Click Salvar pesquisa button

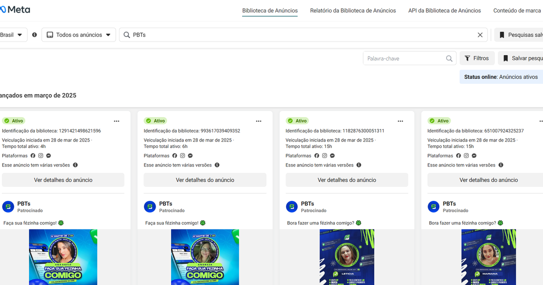tap(521, 58)
